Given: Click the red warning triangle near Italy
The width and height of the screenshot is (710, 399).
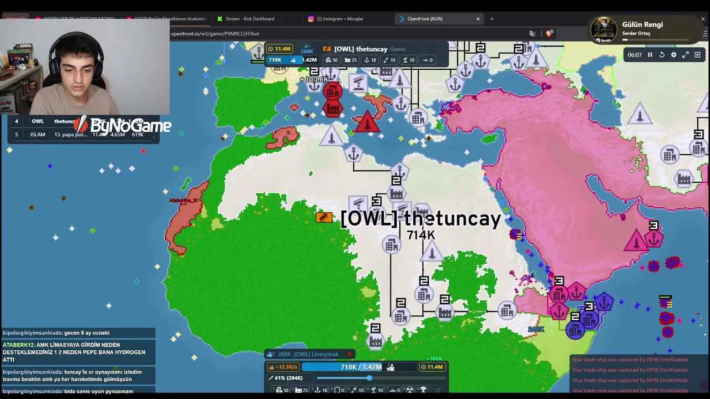Looking at the screenshot, I should tap(366, 121).
